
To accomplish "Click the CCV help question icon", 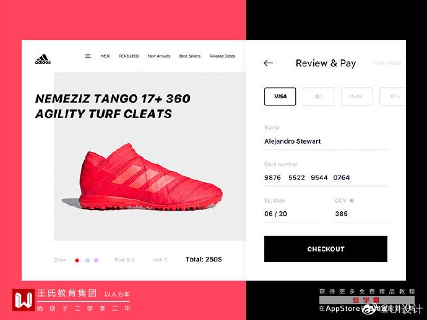I will pos(352,201).
